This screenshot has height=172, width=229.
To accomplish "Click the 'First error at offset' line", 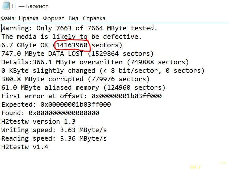I will click(82, 96).
